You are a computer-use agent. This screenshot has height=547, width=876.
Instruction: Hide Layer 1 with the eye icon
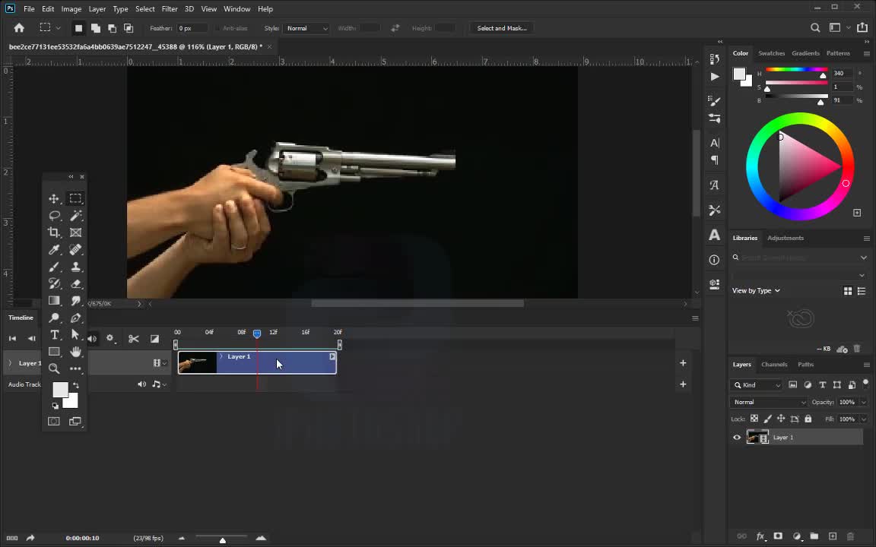736,438
